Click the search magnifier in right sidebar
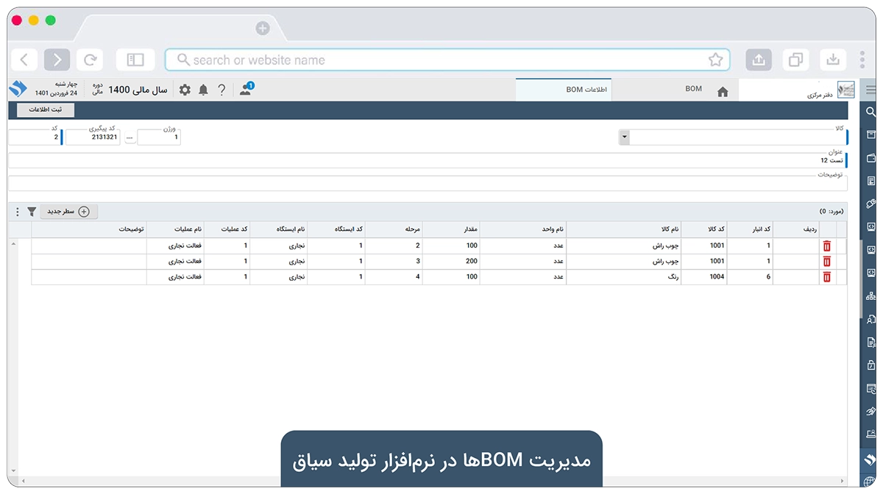 click(871, 112)
